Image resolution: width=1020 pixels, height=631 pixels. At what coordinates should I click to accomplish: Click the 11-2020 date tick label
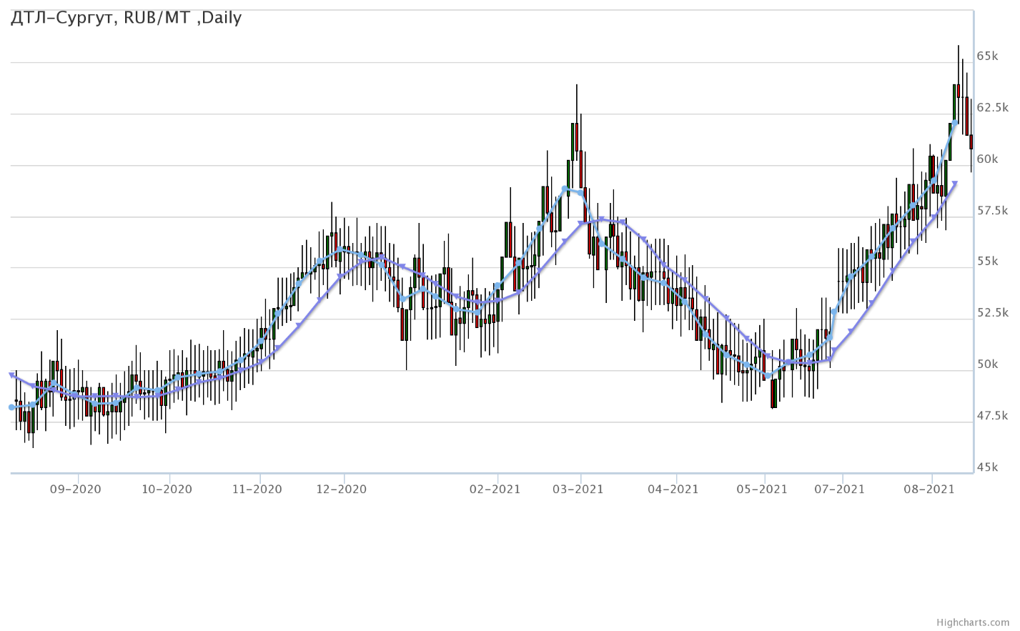tap(257, 490)
